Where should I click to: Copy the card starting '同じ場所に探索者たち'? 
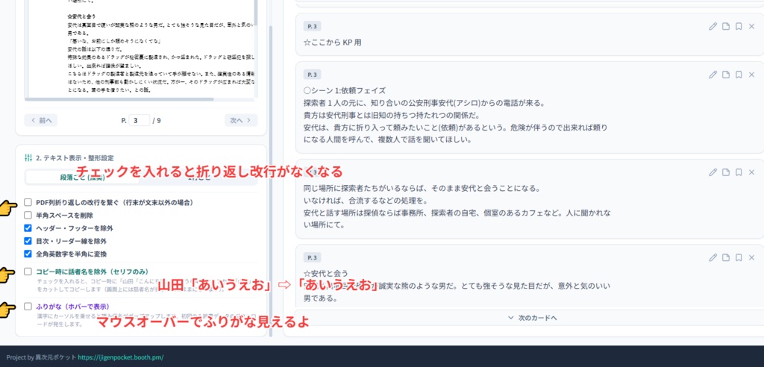[726, 172]
